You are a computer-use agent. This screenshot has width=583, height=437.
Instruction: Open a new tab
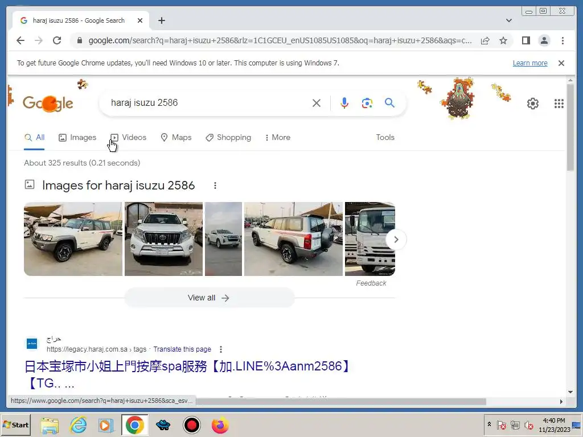pos(161,20)
